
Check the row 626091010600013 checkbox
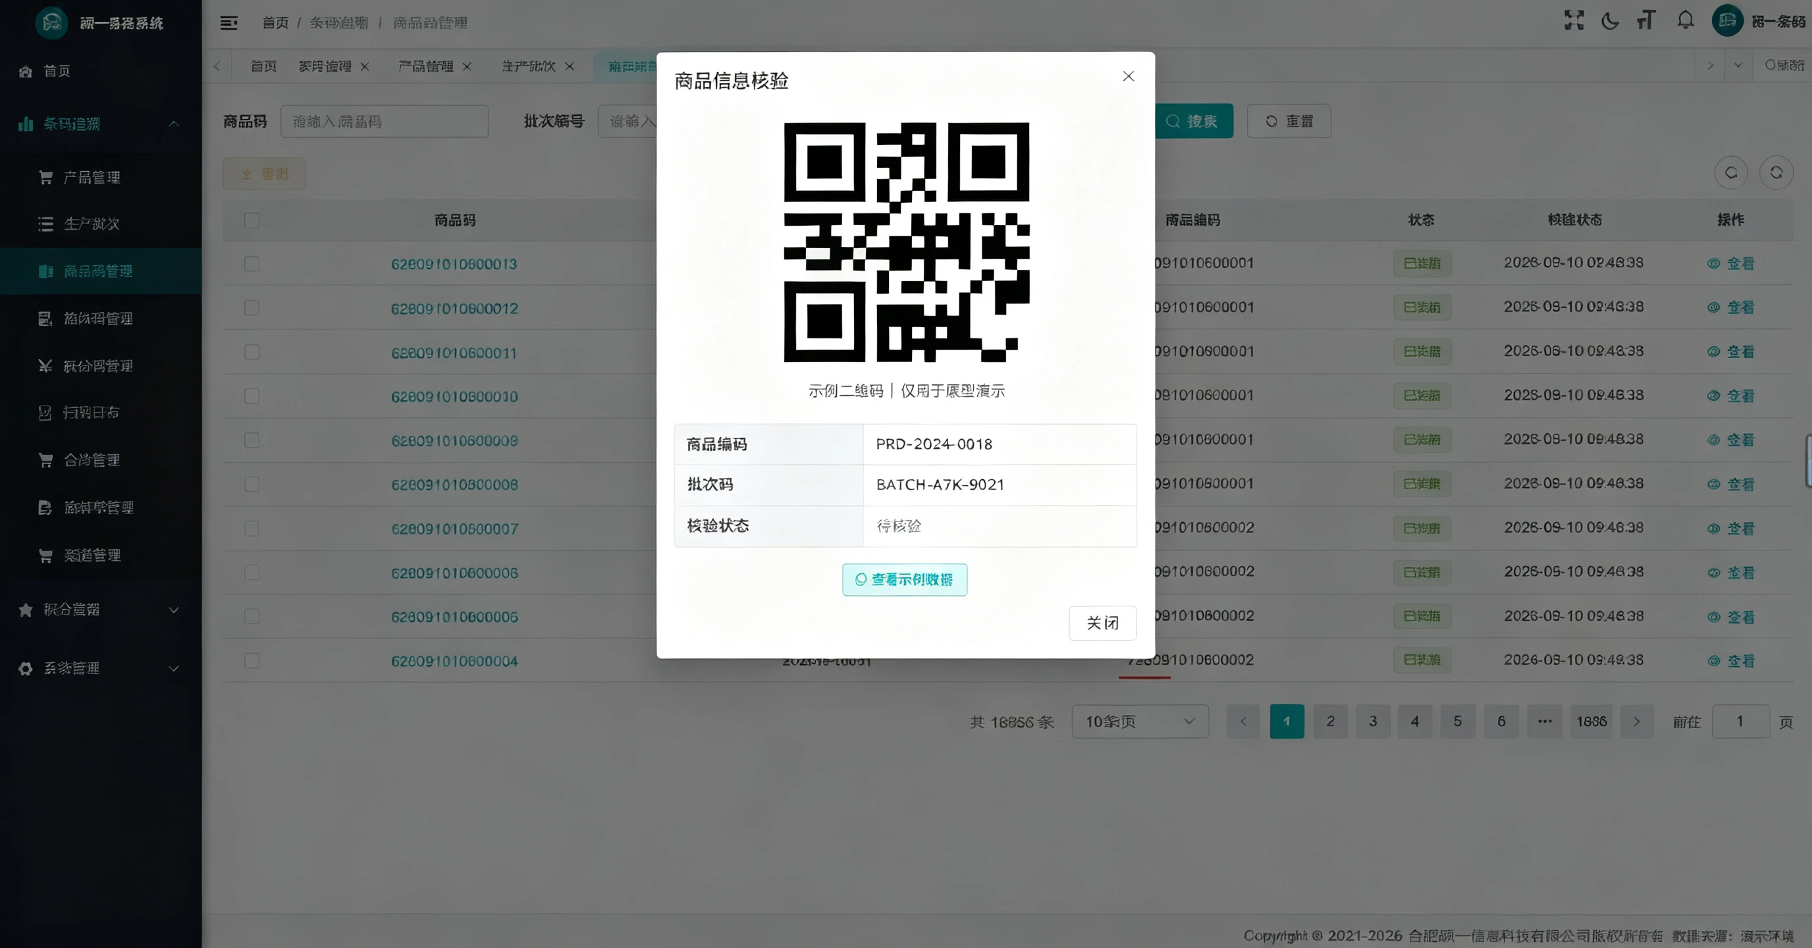(x=252, y=264)
